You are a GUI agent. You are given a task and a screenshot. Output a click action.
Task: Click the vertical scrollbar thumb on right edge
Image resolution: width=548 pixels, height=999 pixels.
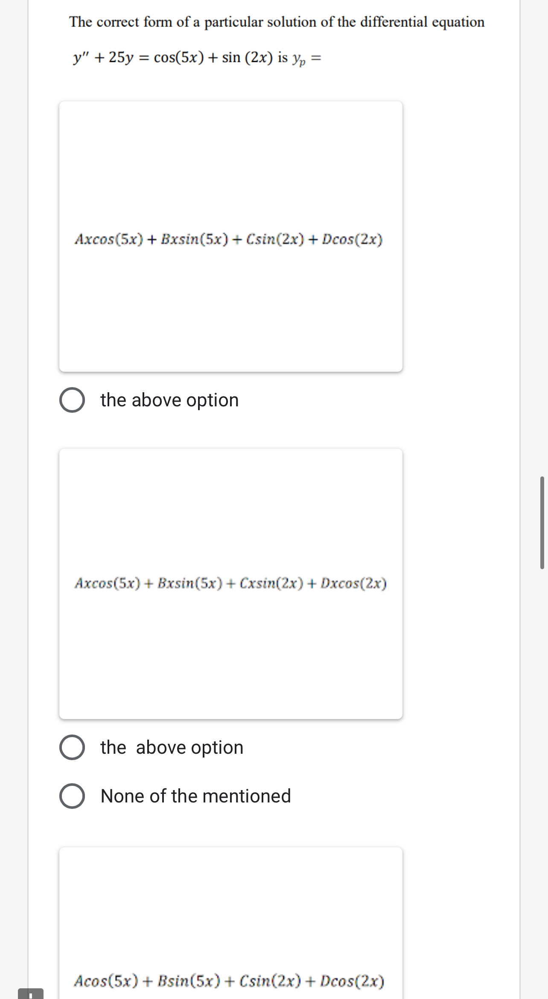click(542, 523)
